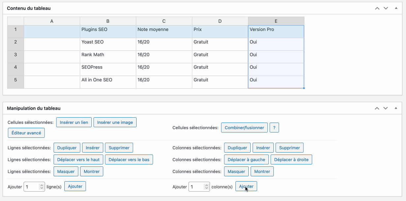Select row 1 header
The width and height of the screenshot is (406, 201).
point(16,32)
